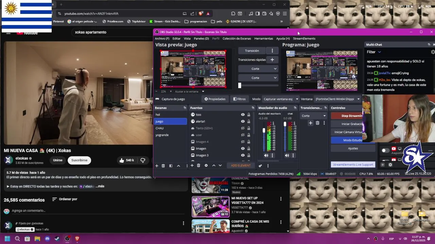Screen dimensions: 435x244
Task: Open the Colección de Escenas menu
Action: [237, 39]
